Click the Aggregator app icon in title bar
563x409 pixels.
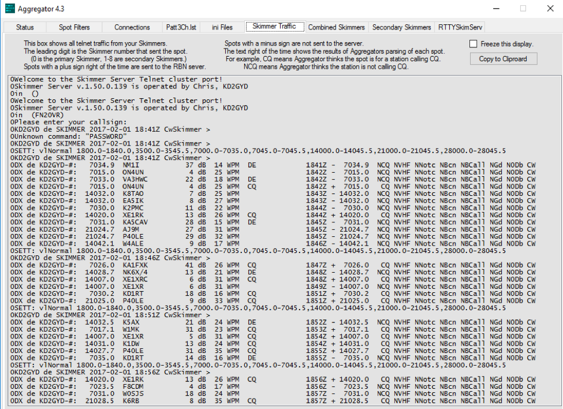(10, 9)
